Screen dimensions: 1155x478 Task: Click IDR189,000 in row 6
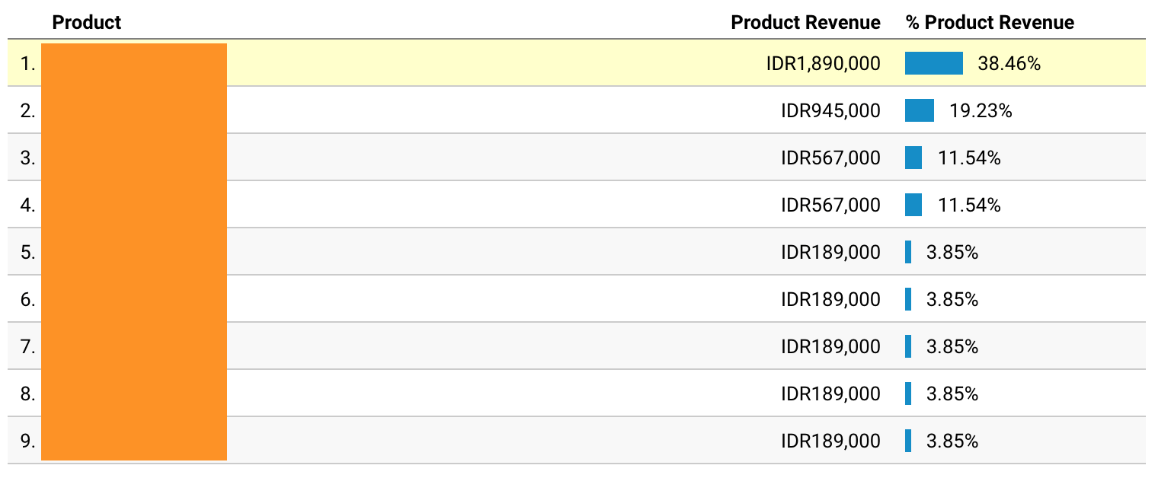830,300
